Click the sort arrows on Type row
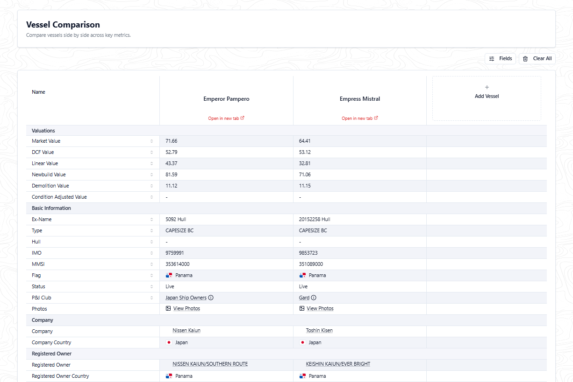The width and height of the screenshot is (573, 382). pos(151,230)
